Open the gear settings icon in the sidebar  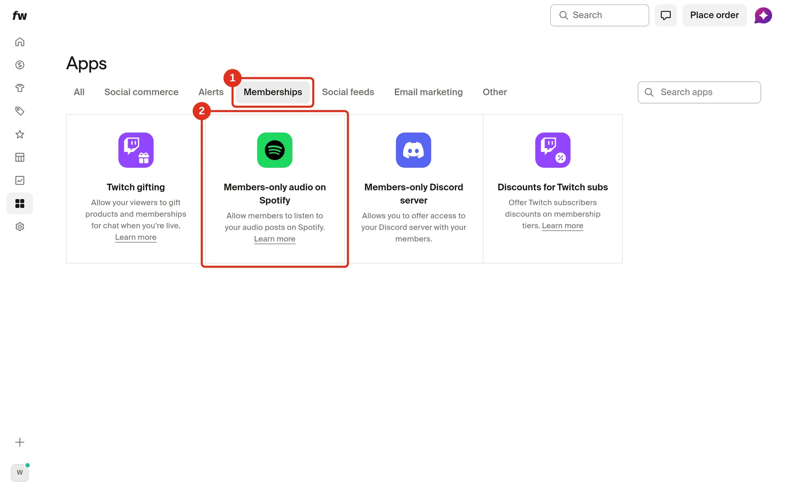(20, 227)
